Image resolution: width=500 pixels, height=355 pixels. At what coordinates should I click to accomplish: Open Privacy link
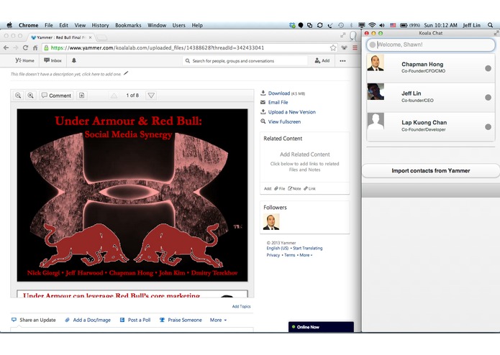click(x=273, y=255)
